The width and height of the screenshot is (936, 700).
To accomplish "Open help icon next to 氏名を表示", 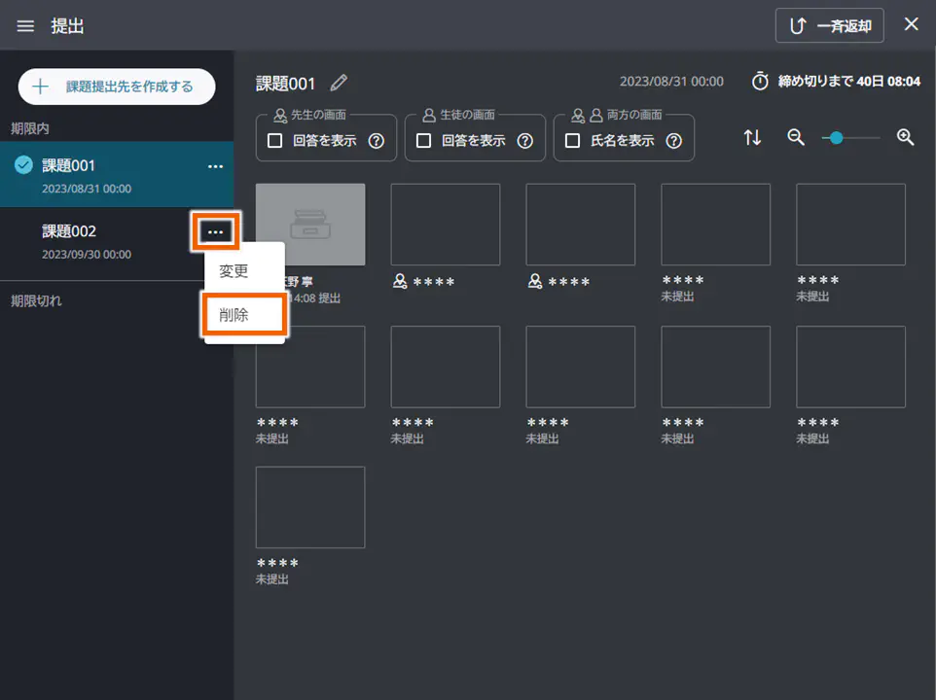I will click(x=673, y=141).
